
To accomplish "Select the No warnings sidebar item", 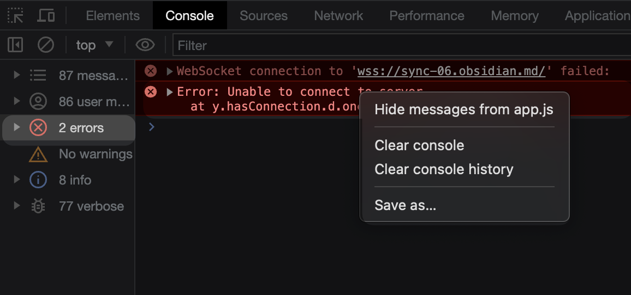I will (x=95, y=154).
